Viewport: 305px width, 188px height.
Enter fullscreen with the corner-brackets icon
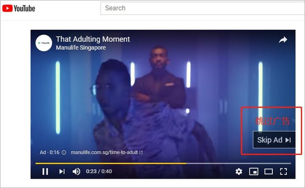[x=283, y=171]
